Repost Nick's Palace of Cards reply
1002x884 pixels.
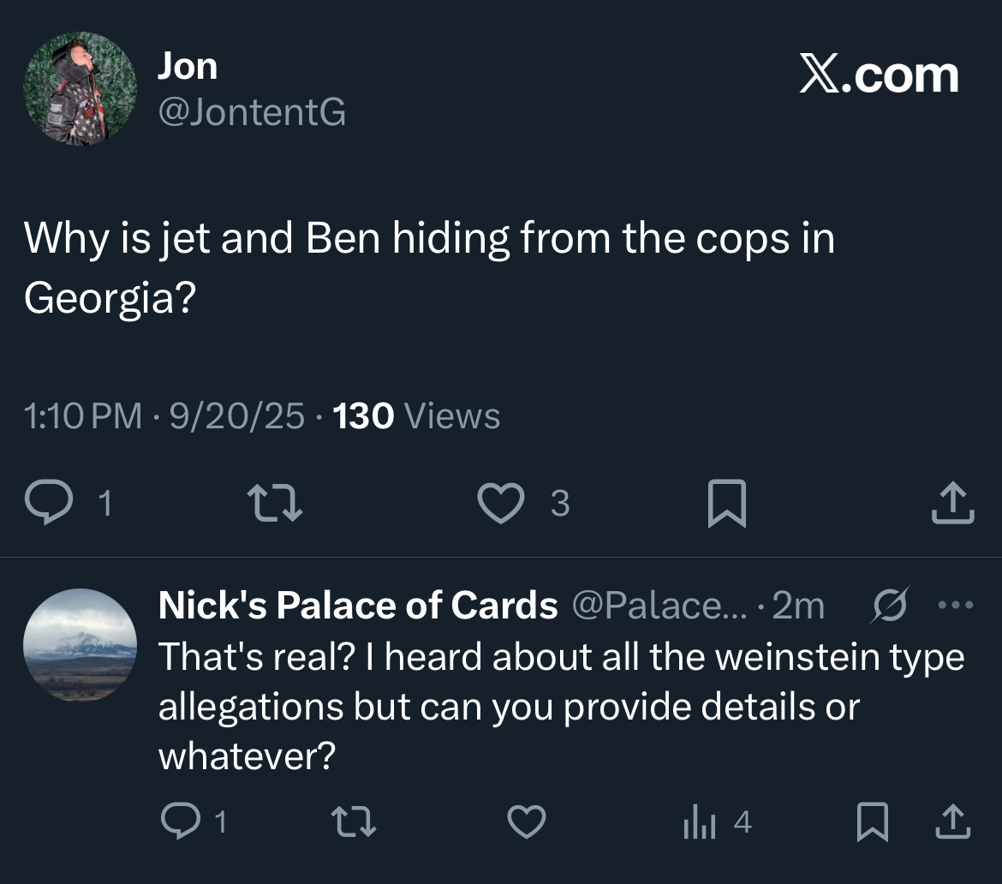click(x=354, y=823)
